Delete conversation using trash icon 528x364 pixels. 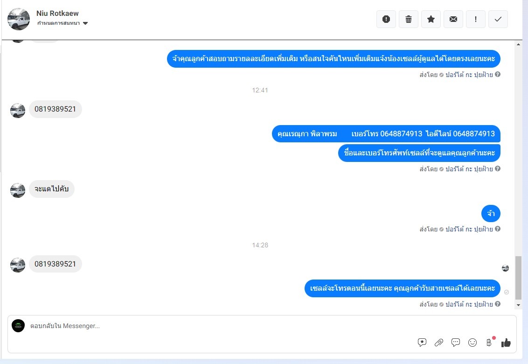pyautogui.click(x=409, y=19)
